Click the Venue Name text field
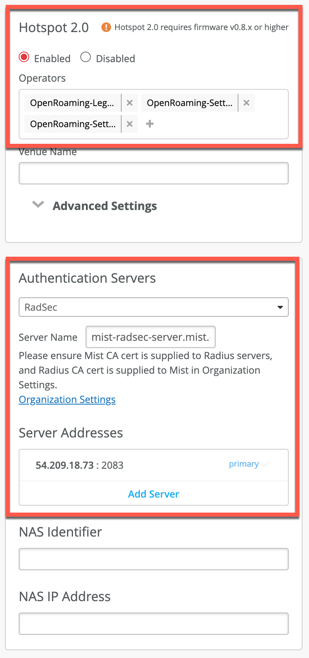This screenshot has height=658, width=309. pyautogui.click(x=153, y=173)
